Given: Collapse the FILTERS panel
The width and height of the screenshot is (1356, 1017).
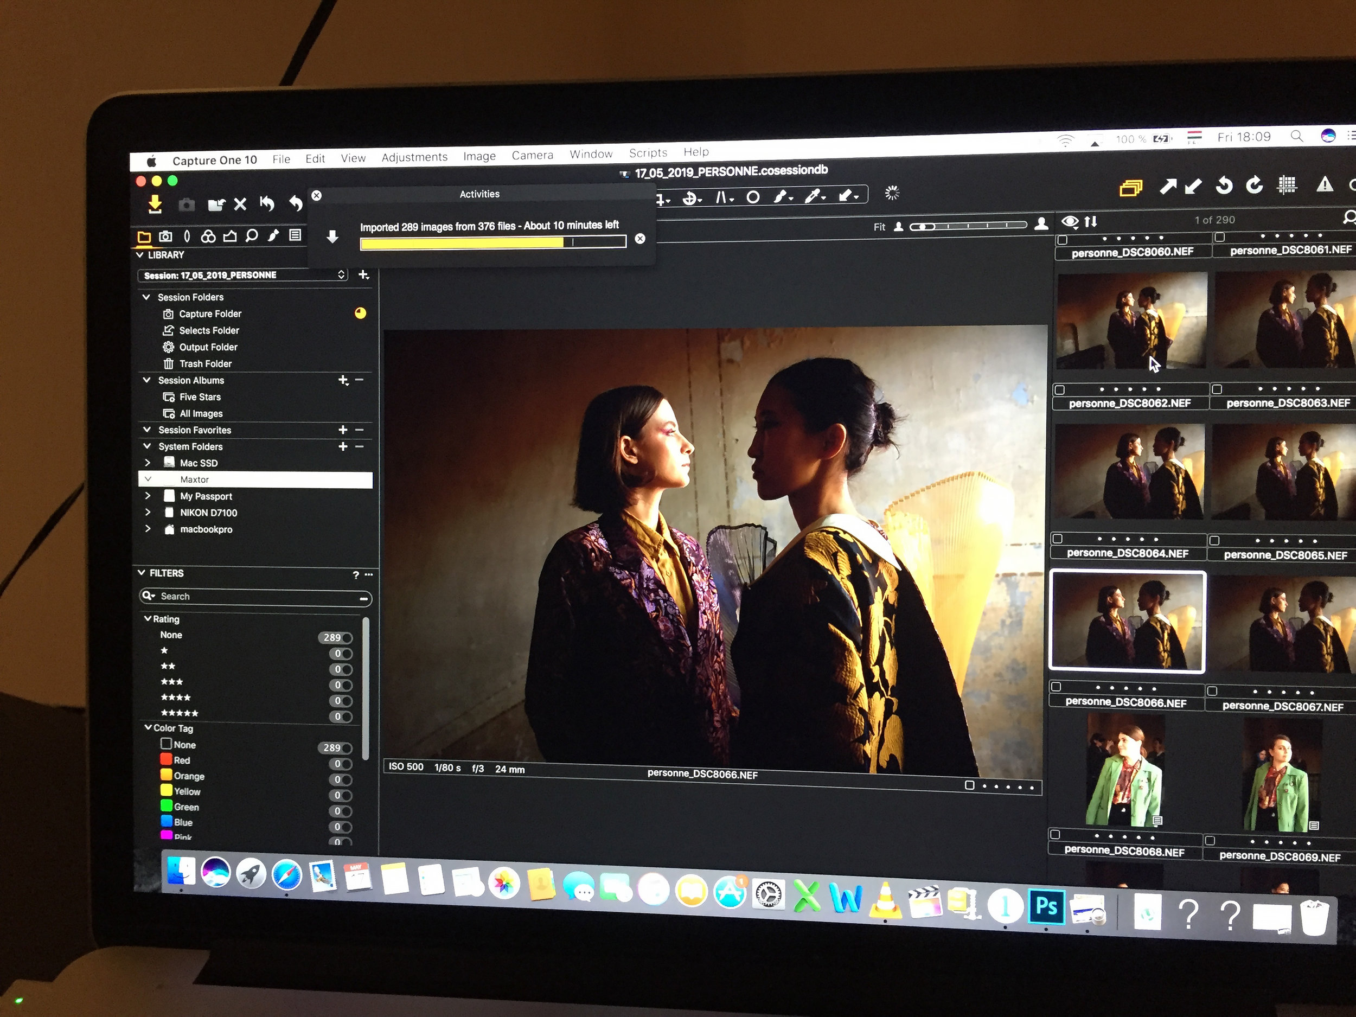Looking at the screenshot, I should pos(142,573).
